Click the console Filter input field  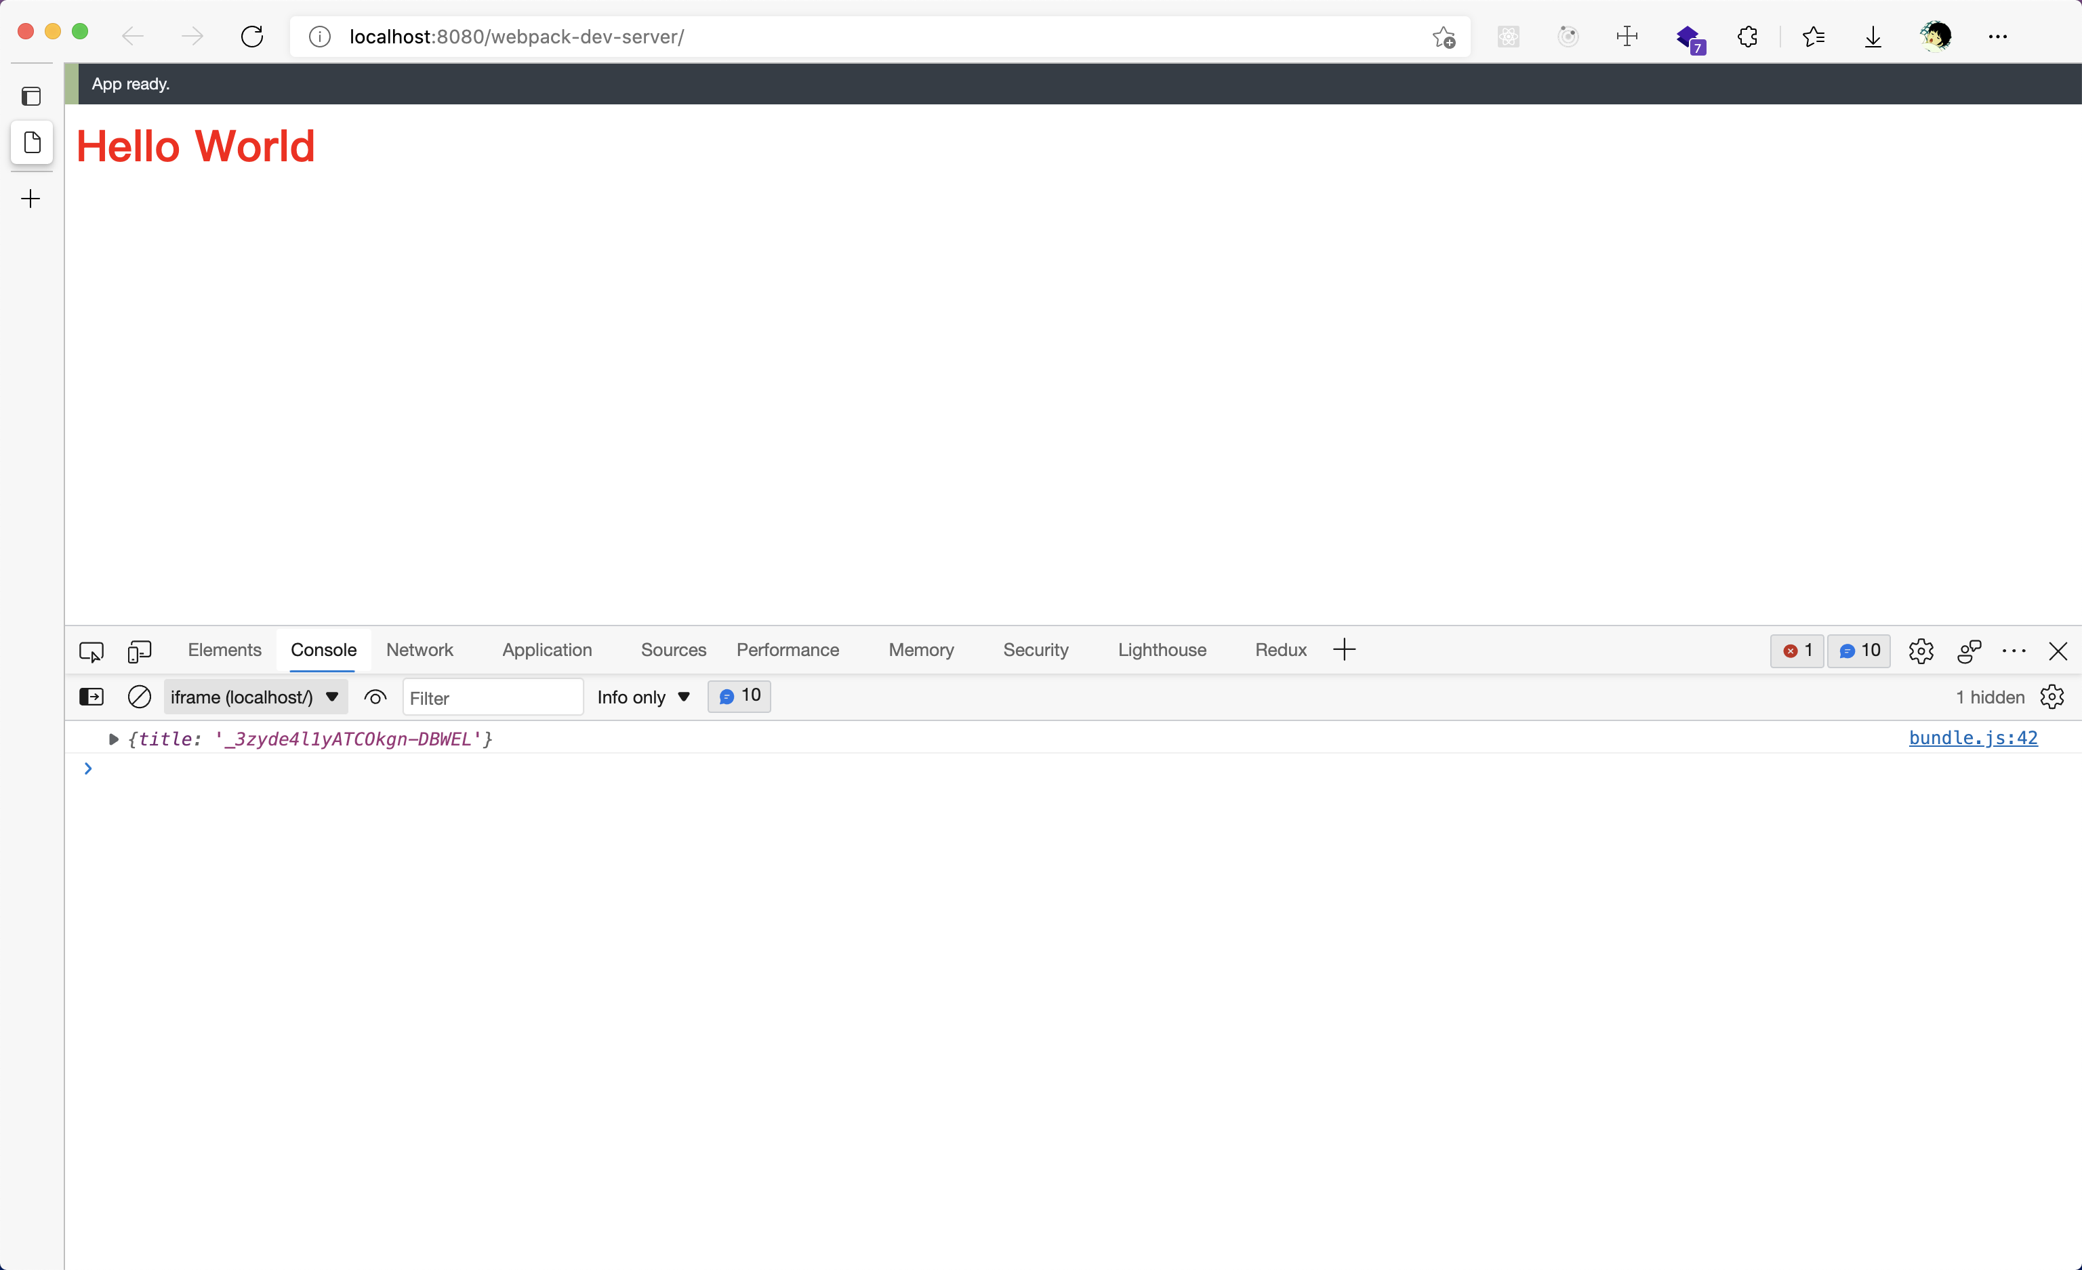coord(492,698)
